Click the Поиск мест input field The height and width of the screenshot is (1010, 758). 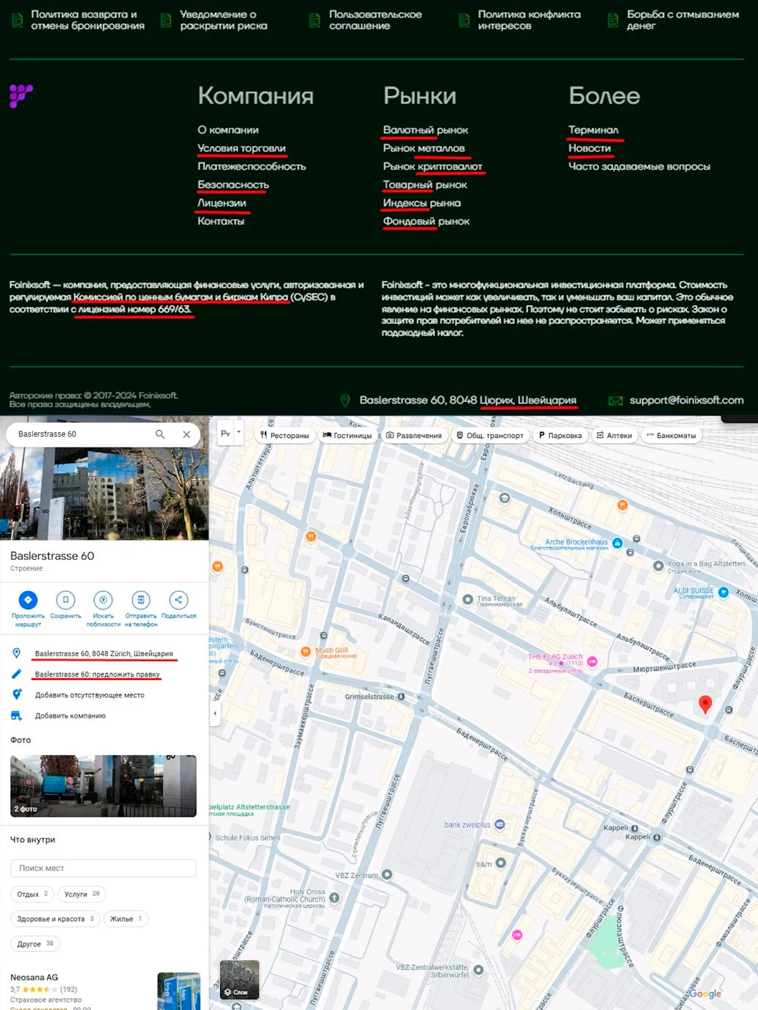(x=104, y=868)
